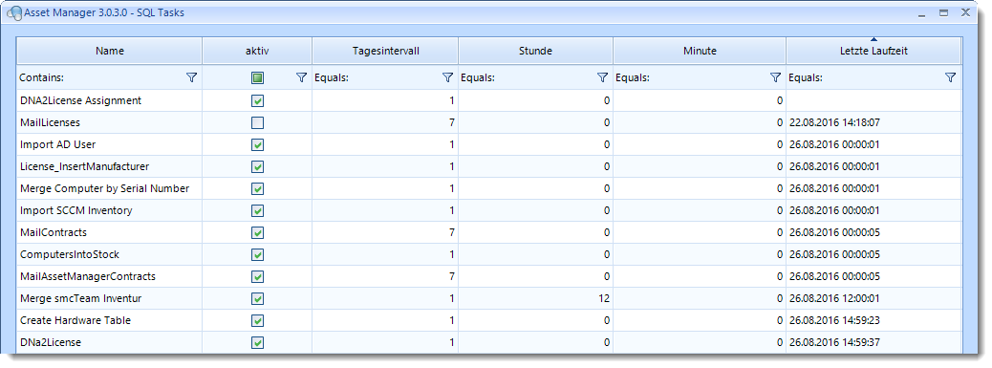Click the date 26.08.2016 12:00:01

(x=835, y=298)
